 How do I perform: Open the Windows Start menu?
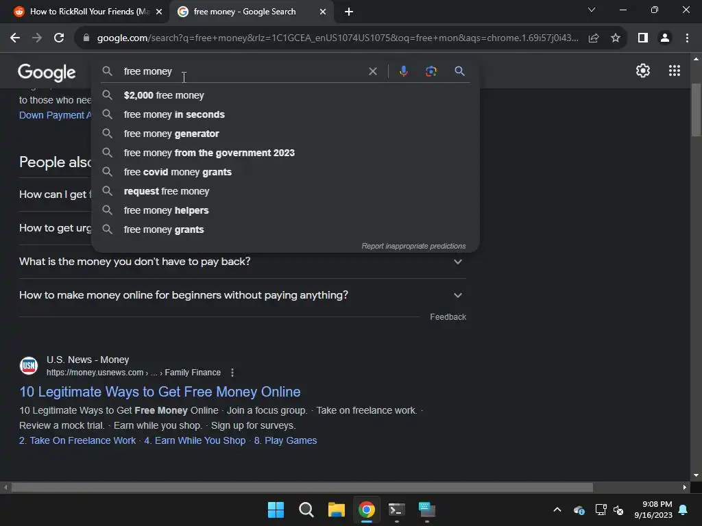(276, 510)
